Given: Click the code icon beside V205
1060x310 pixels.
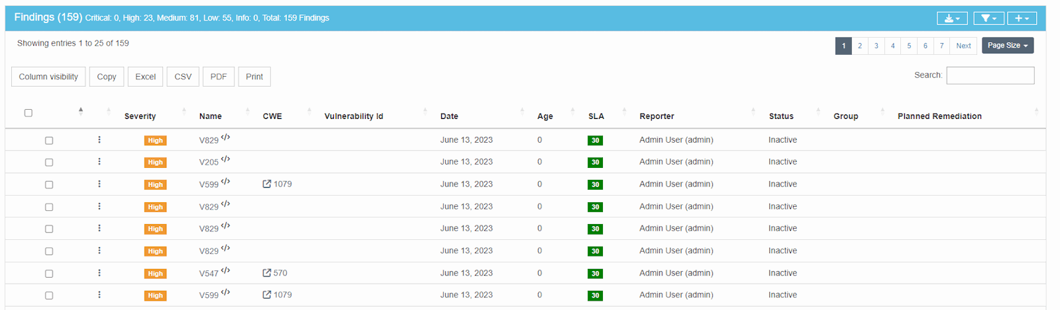Looking at the screenshot, I should click(x=225, y=159).
